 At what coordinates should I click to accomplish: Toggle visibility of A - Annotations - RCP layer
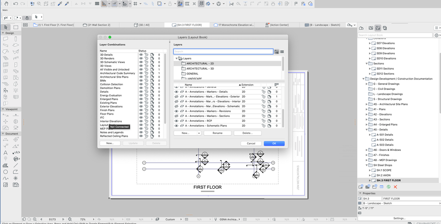177,121
